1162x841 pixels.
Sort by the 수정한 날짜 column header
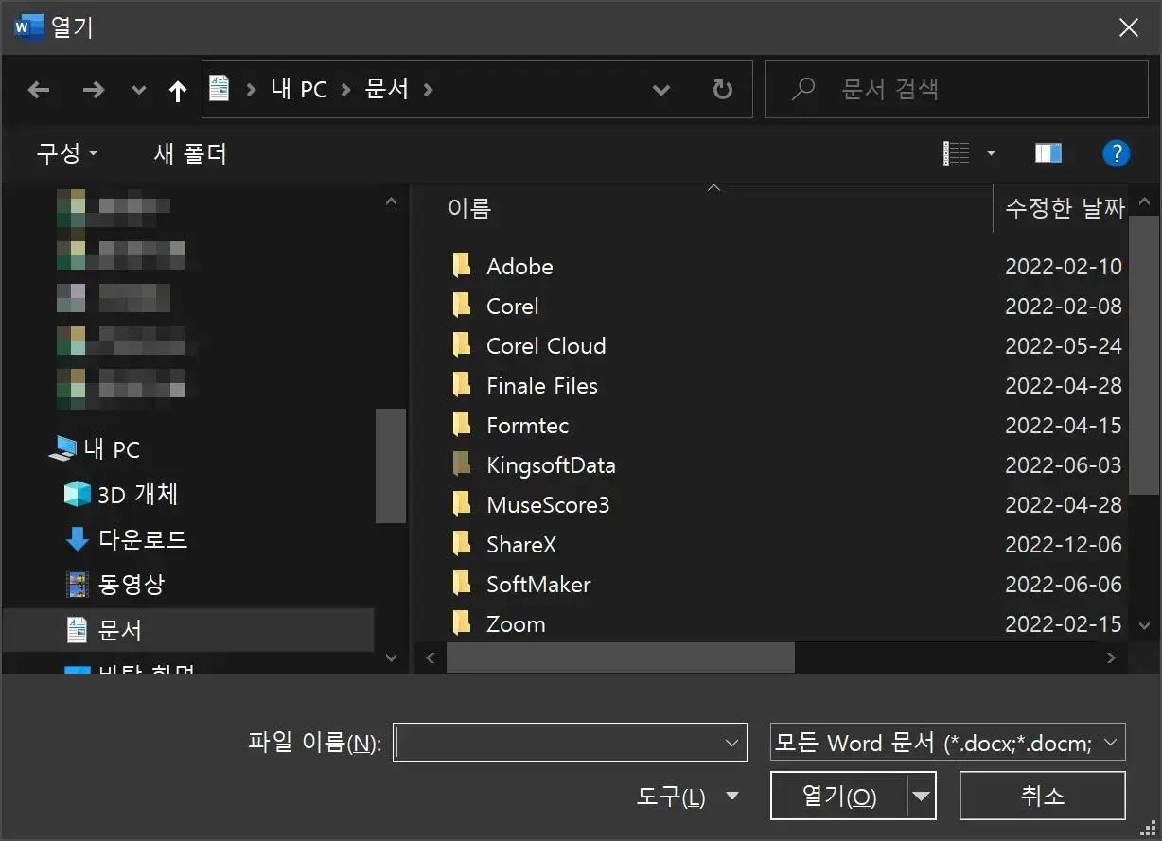click(1064, 208)
